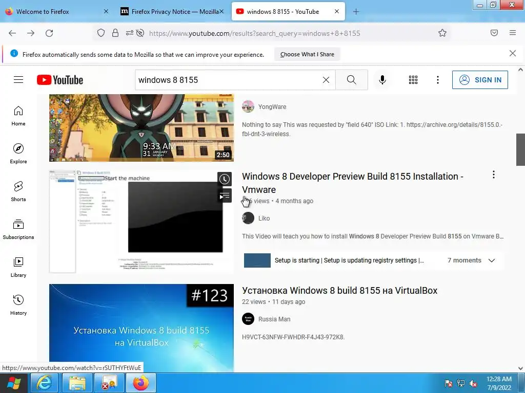525x393 pixels.
Task: Open the network tray icon
Action: 461,383
